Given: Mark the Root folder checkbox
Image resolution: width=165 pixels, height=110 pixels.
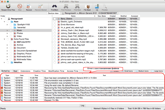Looking at the screenshot, I should click(8, 22).
